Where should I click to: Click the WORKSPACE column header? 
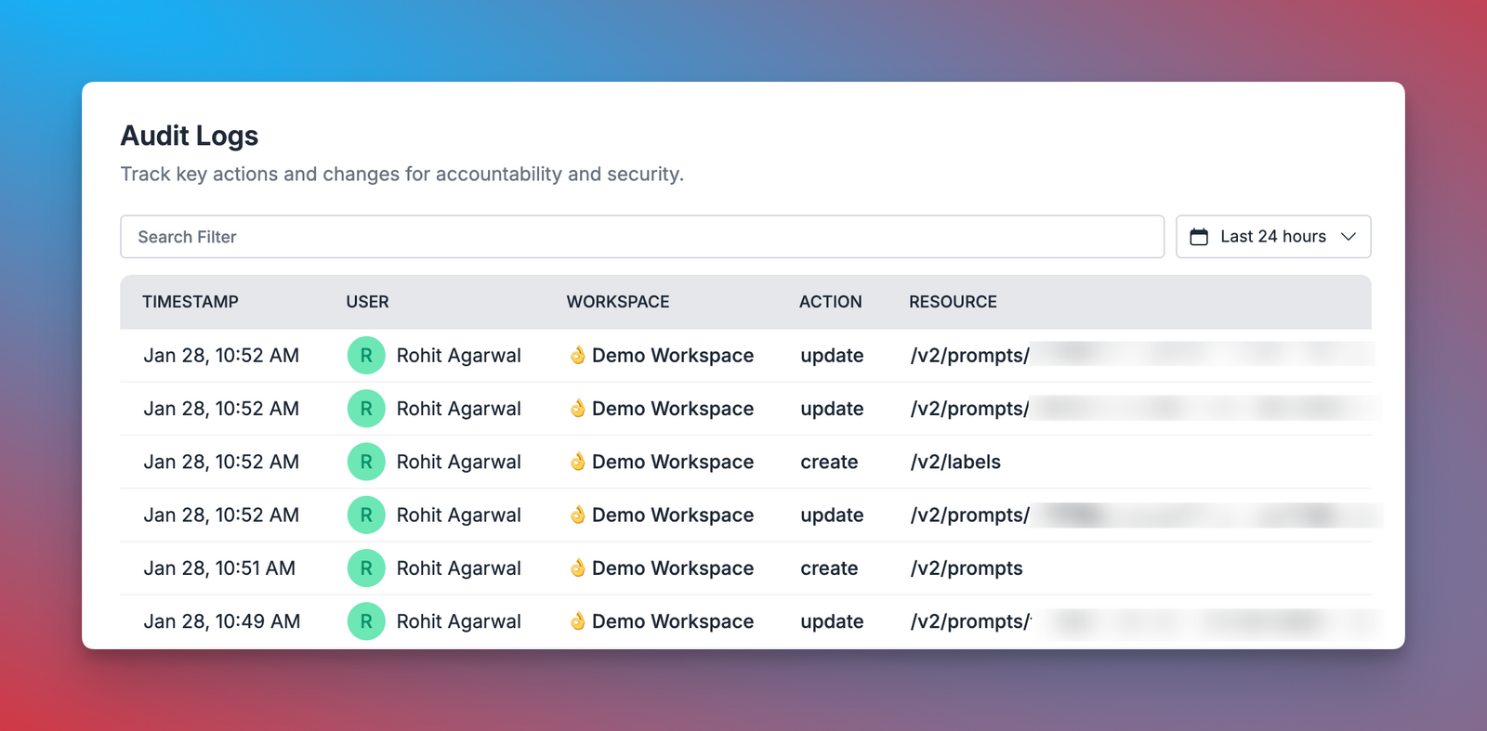618,302
